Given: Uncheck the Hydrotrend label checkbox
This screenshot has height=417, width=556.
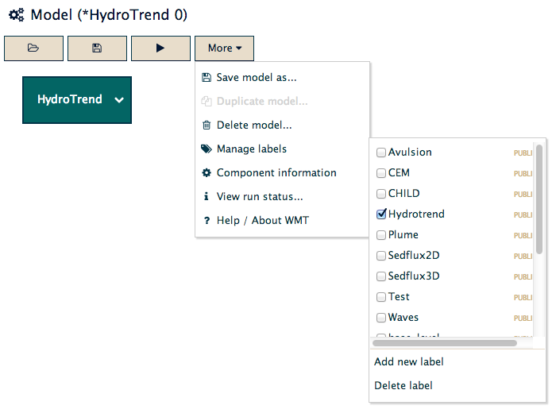Looking at the screenshot, I should 381,214.
